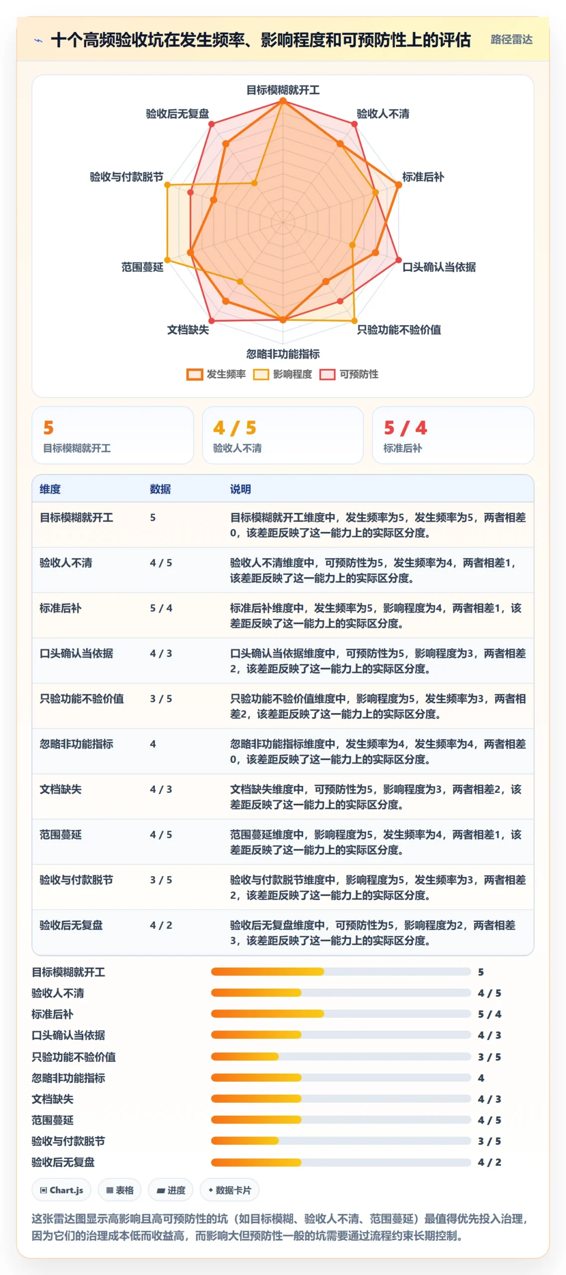Select the 验收后无复盘 table row name
Viewport: 566px width, 1275px height.
pos(71,925)
